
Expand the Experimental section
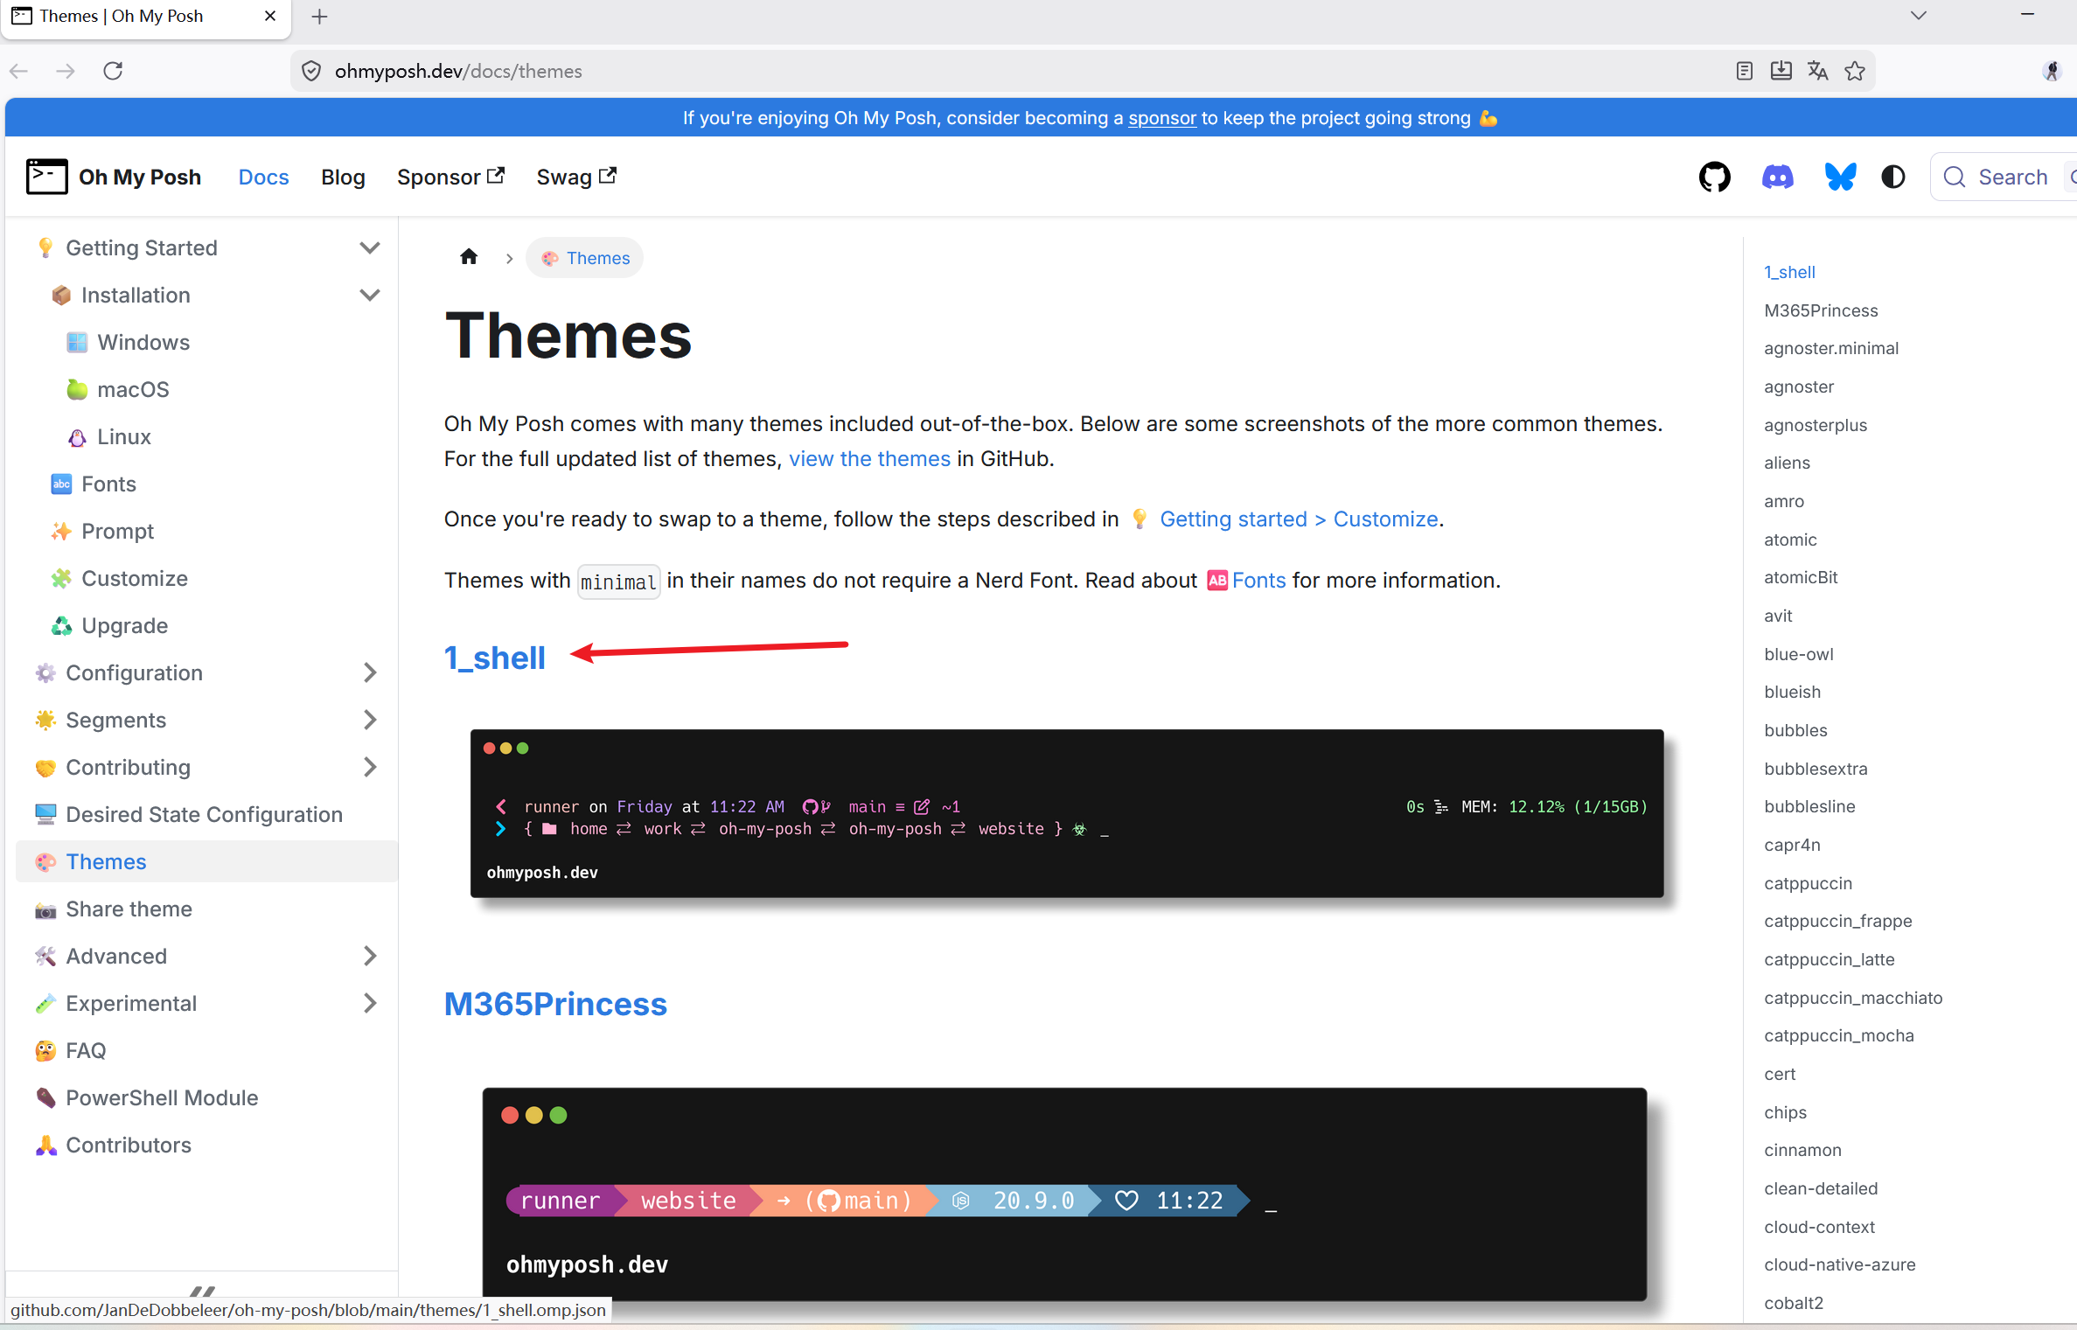(x=370, y=1004)
